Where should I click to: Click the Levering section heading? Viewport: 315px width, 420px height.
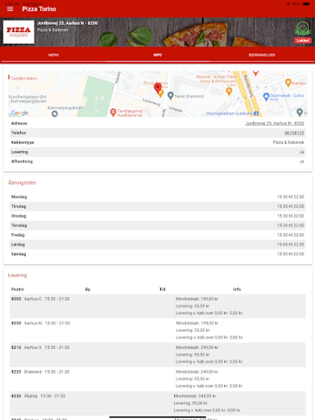[17, 275]
